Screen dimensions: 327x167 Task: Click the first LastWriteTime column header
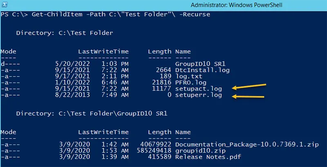(x=103, y=51)
